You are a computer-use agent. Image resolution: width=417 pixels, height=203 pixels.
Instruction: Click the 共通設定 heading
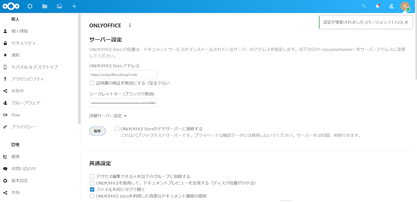click(100, 163)
